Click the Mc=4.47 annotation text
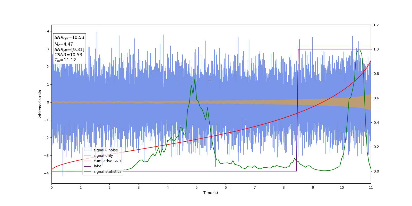The image size is (412, 206). (64, 44)
